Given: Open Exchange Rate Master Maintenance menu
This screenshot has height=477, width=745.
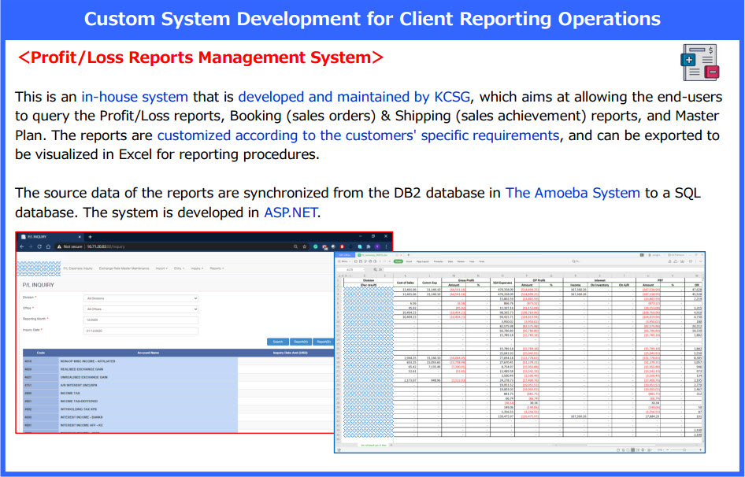Looking at the screenshot, I should [x=124, y=268].
